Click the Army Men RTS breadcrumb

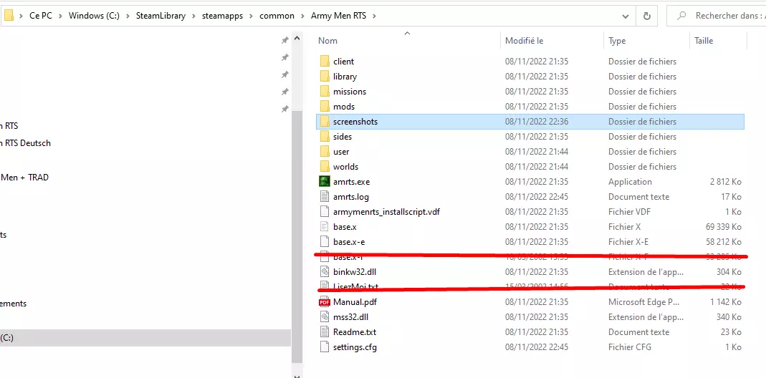tap(339, 16)
